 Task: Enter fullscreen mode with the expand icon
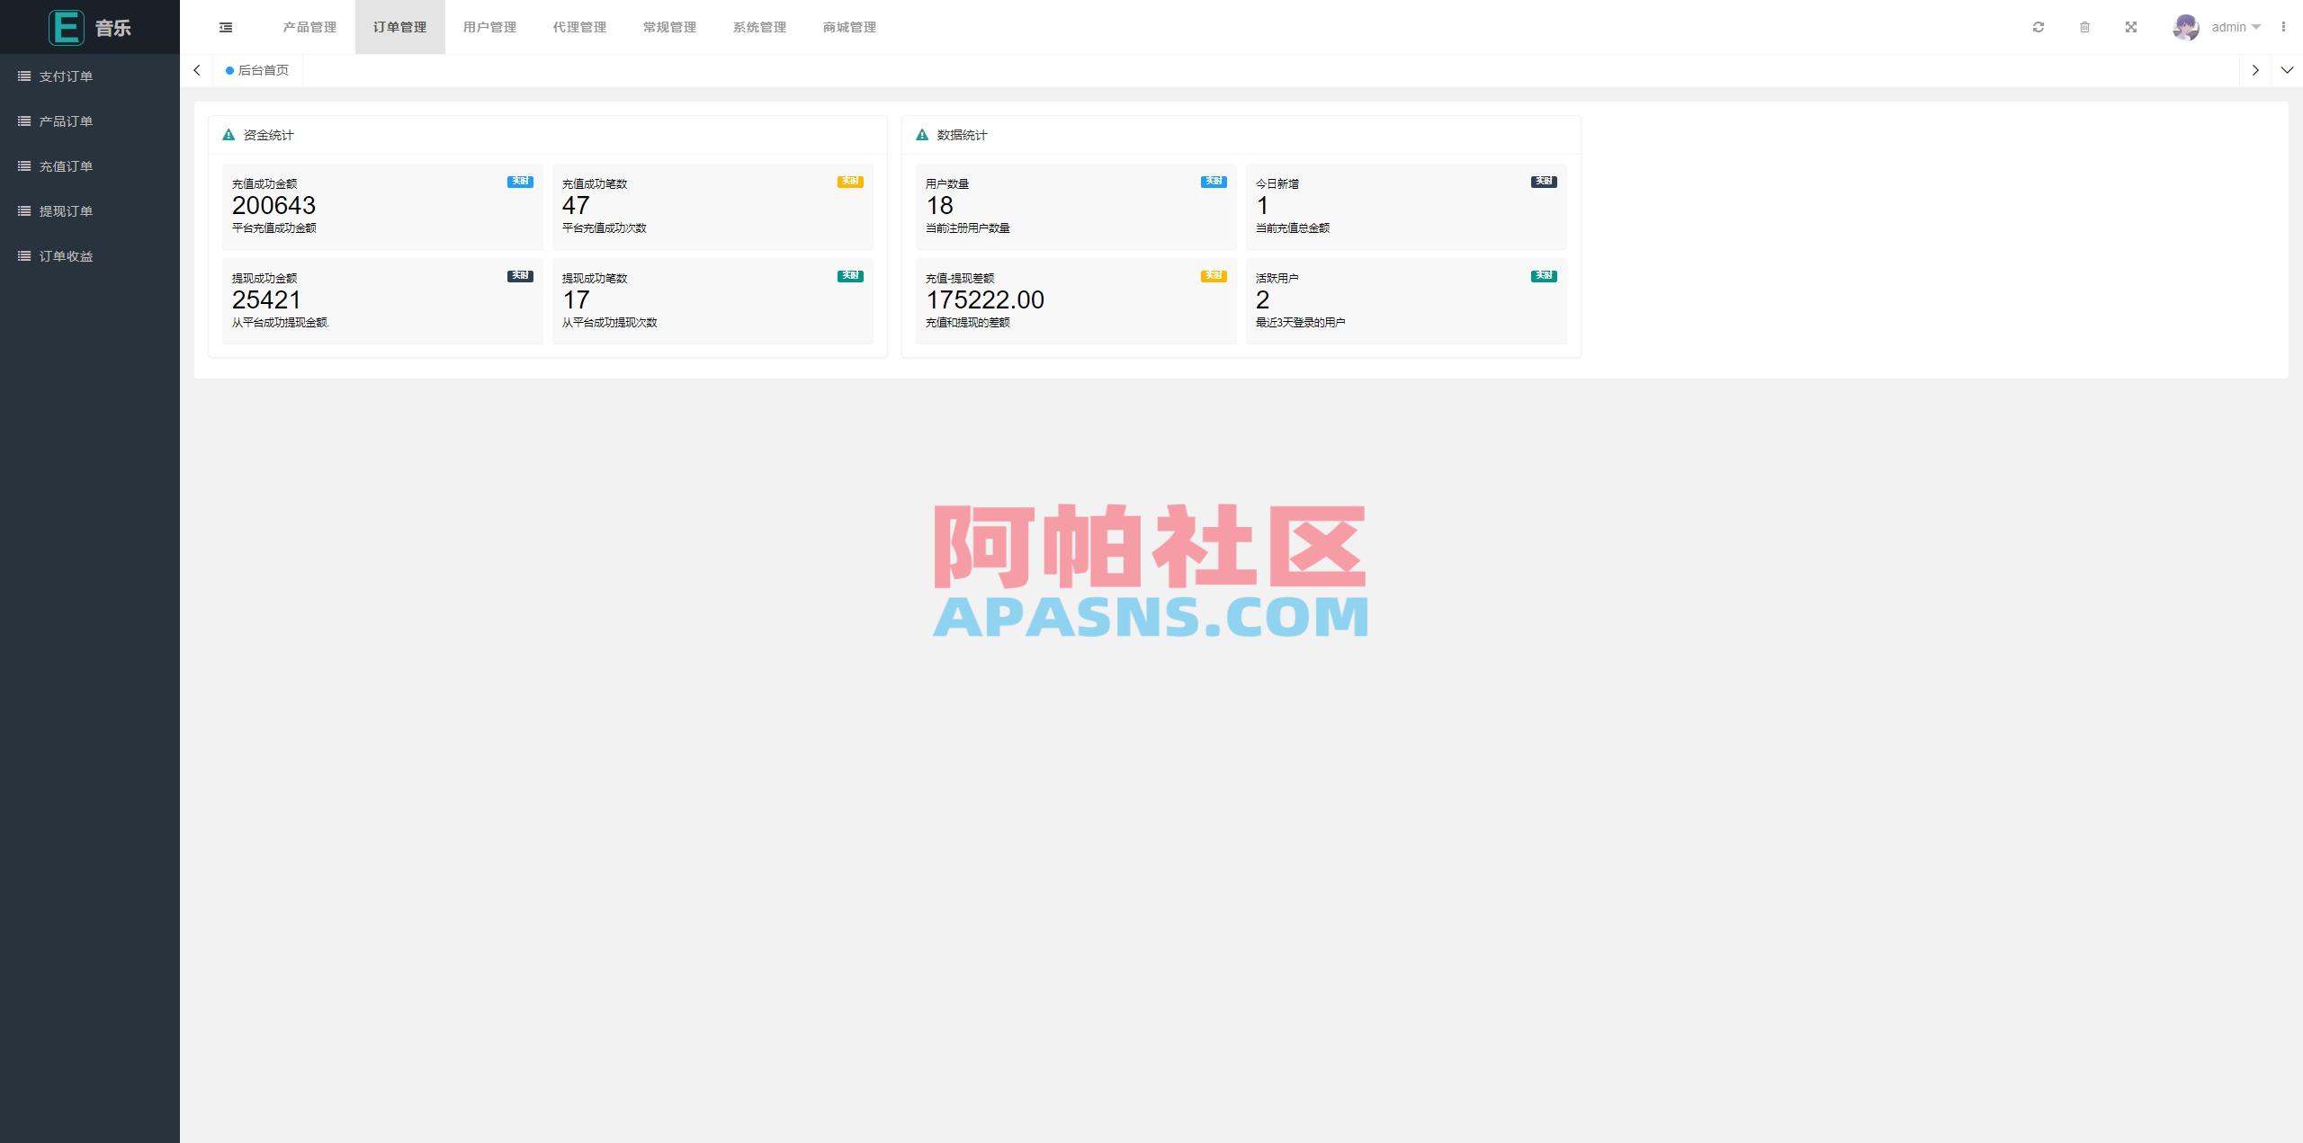2130,26
